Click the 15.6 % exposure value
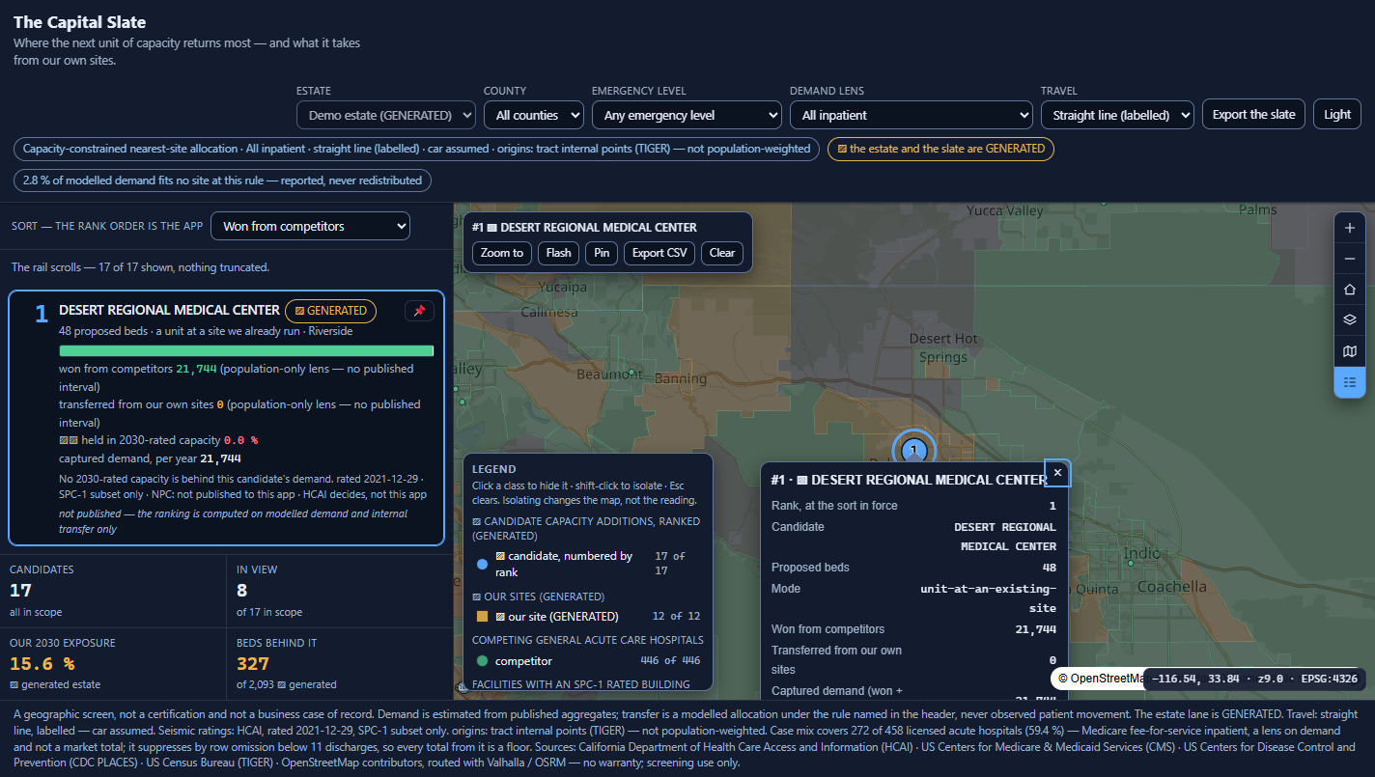Viewport: 1375px width, 777px height. 42,664
